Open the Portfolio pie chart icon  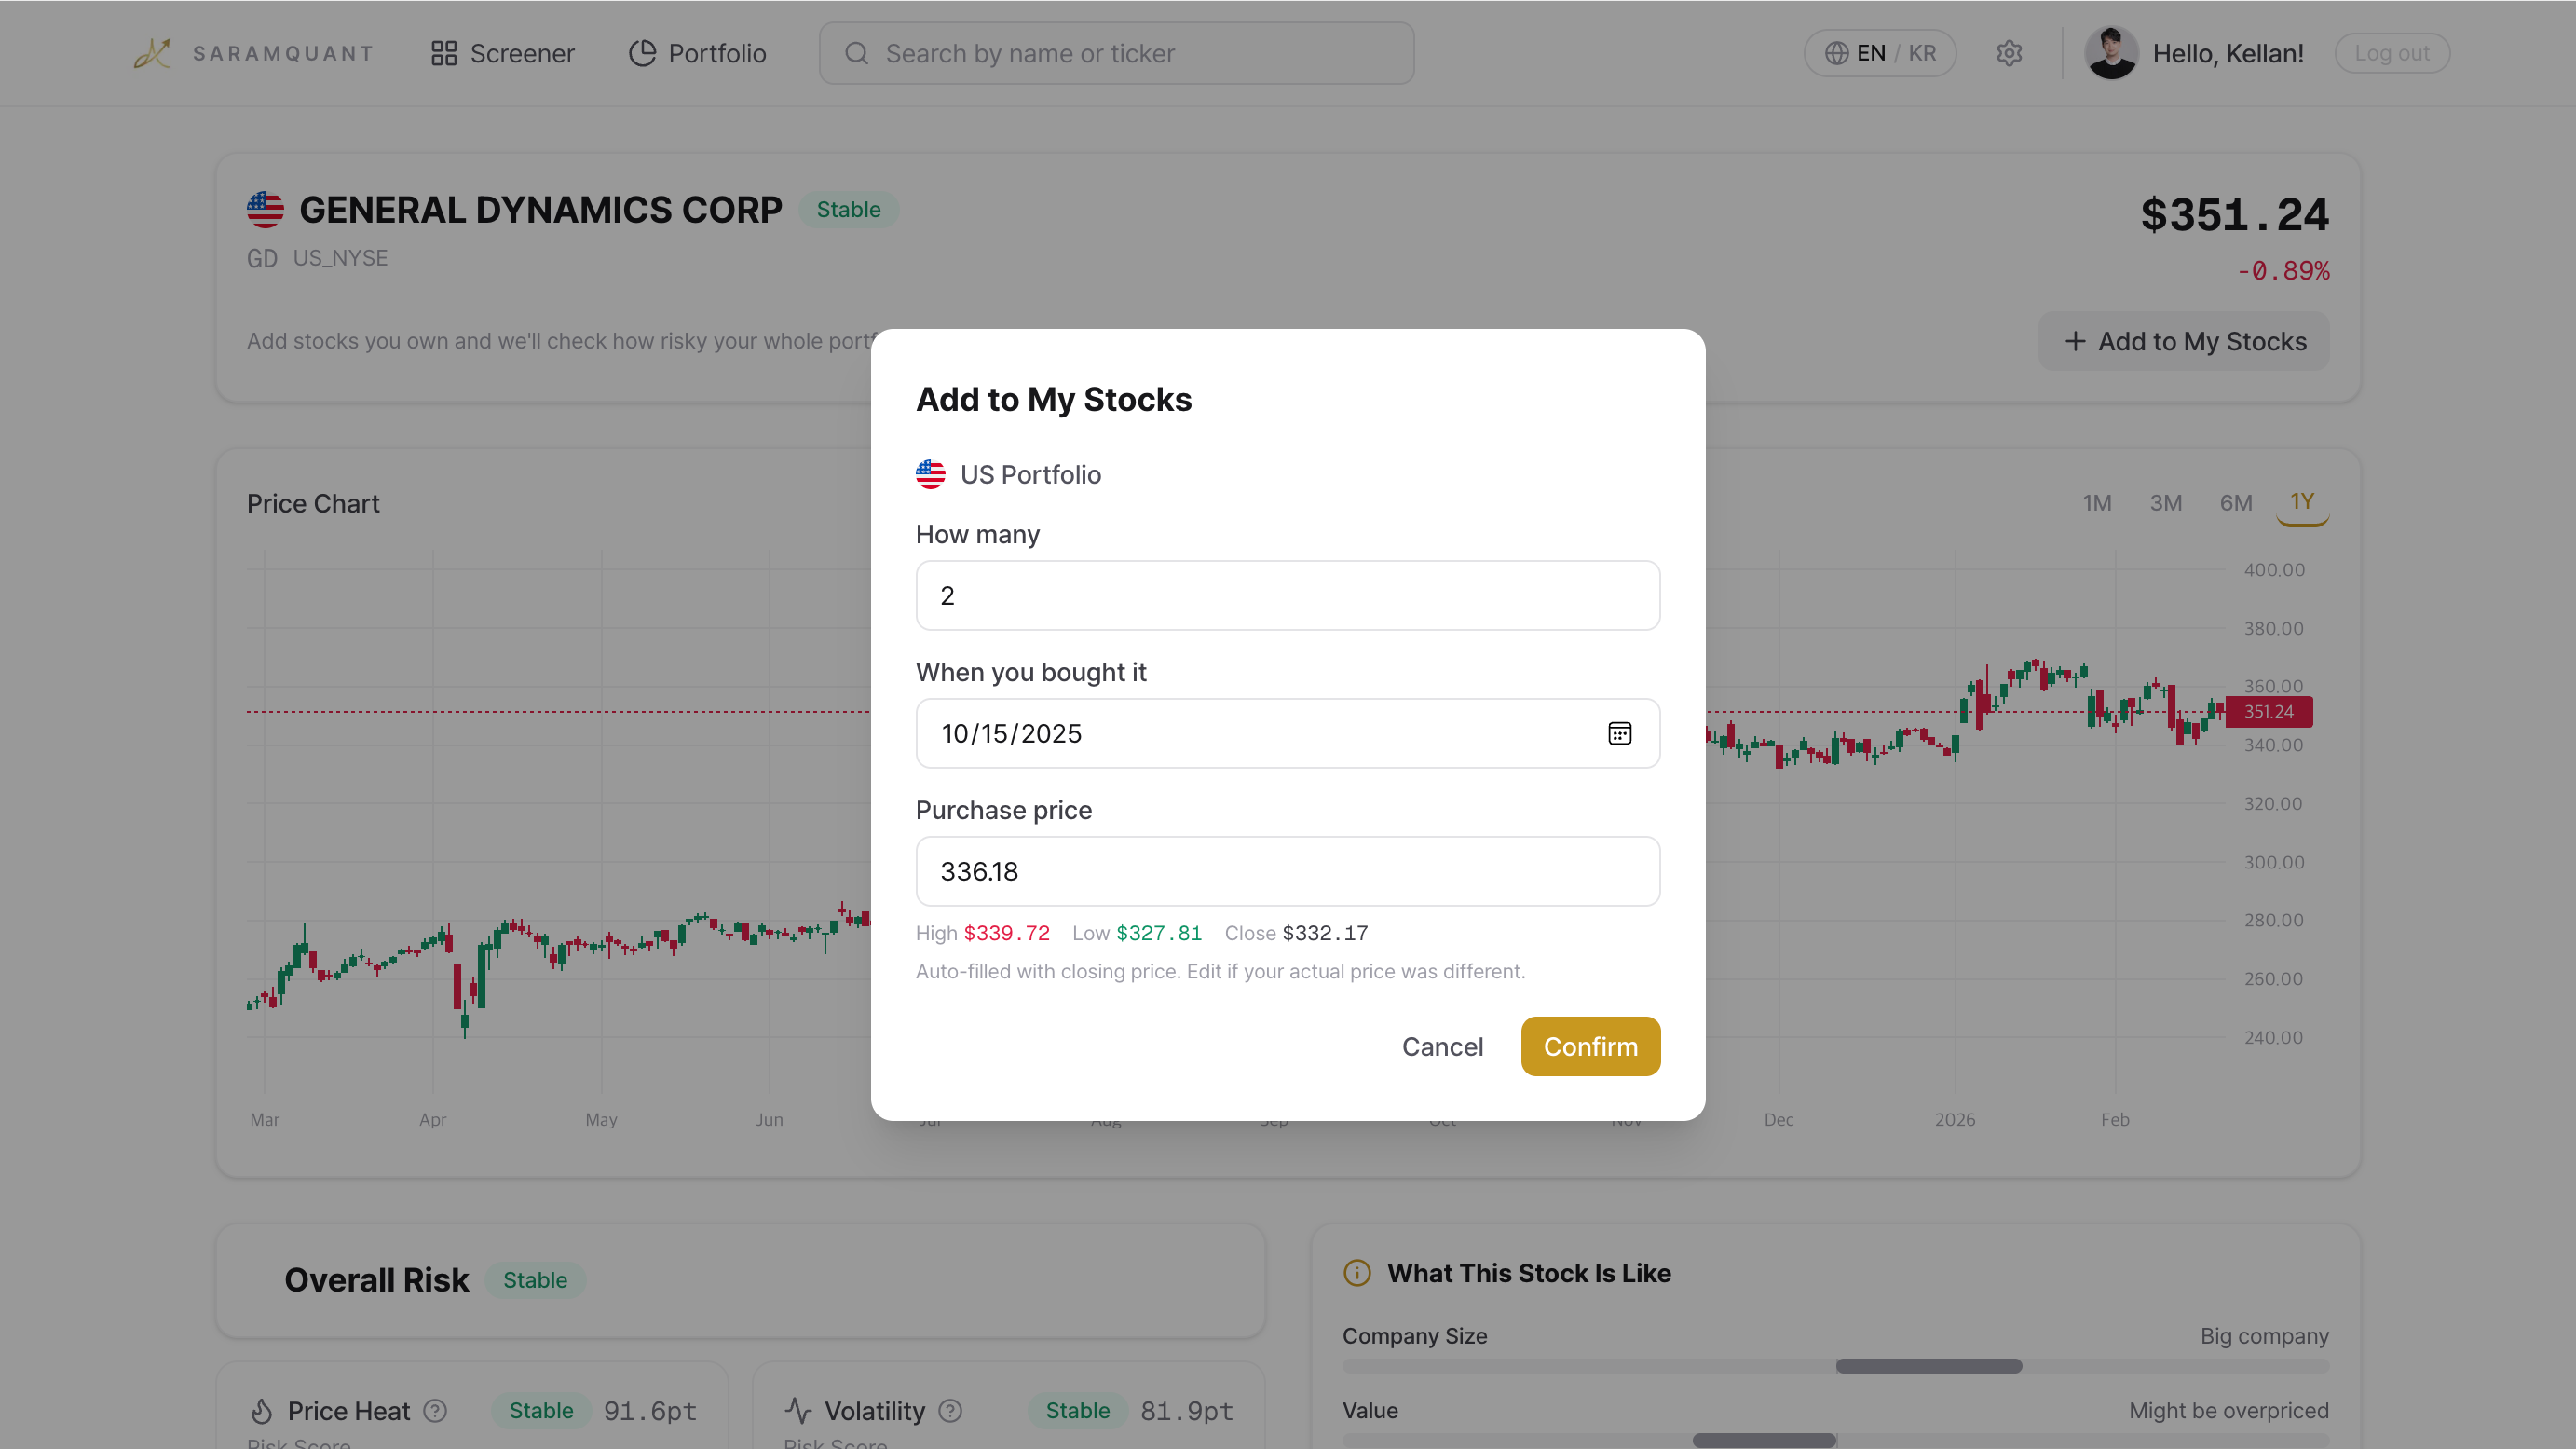642,53
